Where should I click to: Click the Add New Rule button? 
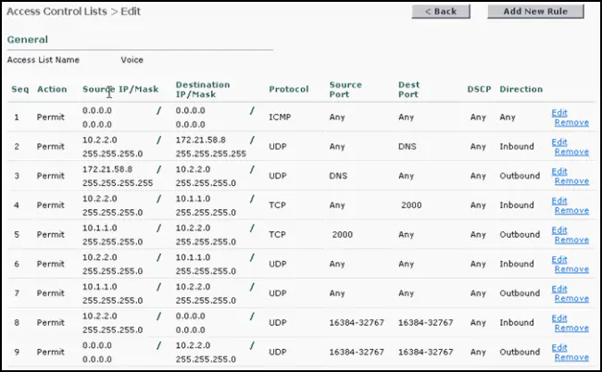535,11
